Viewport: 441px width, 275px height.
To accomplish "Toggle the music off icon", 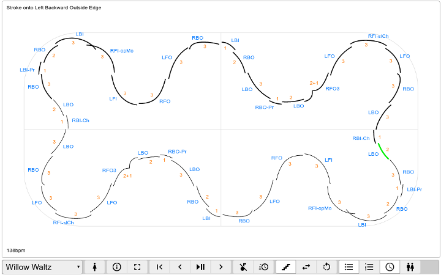I will pyautogui.click(x=243, y=267).
